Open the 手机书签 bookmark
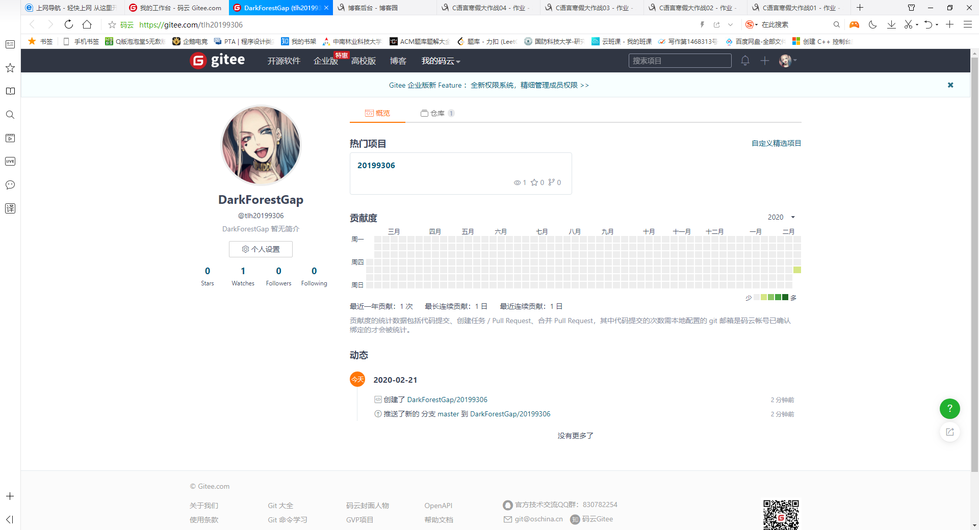Screen dimensions: 979x530 tap(81, 41)
